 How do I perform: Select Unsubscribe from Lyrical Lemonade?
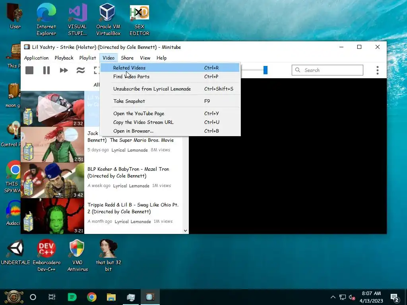point(170,89)
